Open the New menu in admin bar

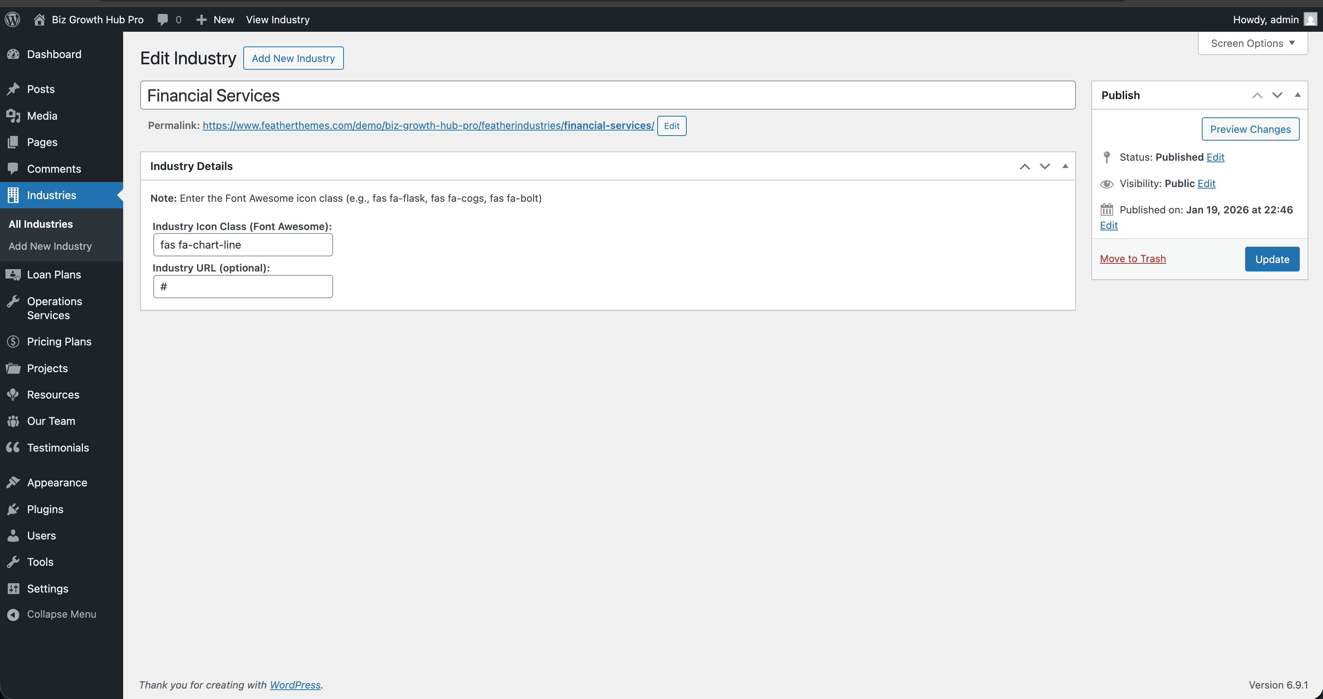pyautogui.click(x=215, y=19)
